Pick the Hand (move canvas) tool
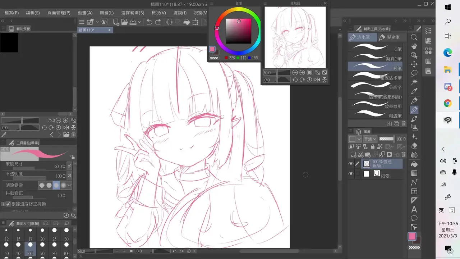 pos(414,46)
